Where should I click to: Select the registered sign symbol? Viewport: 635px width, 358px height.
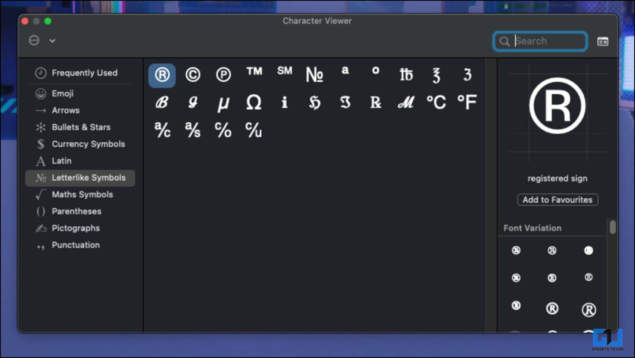(x=162, y=75)
